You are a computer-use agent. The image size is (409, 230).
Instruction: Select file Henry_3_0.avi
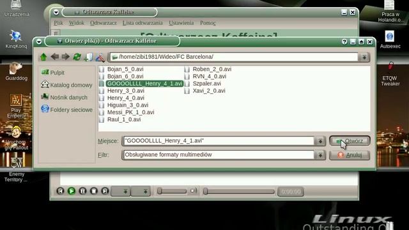pyautogui.click(x=122, y=91)
